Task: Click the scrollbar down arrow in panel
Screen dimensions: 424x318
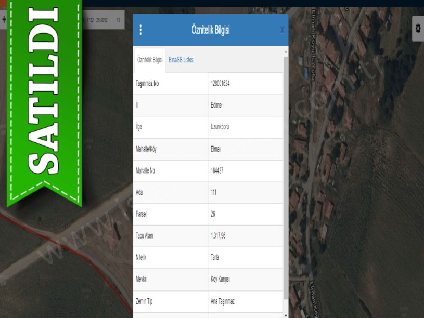Action: point(285,315)
